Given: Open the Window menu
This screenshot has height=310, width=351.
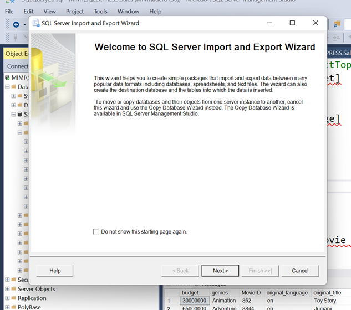Looking at the screenshot, I should pos(128,12).
